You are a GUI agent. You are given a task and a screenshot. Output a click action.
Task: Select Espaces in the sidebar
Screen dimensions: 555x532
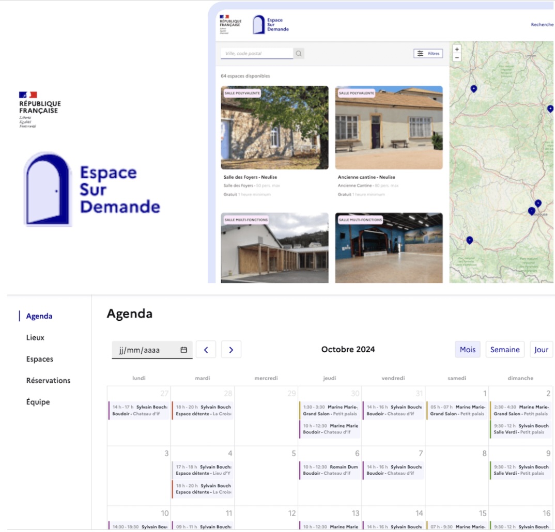[x=40, y=359]
